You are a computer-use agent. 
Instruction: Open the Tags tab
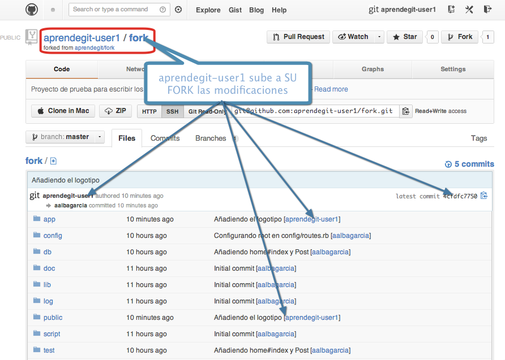[x=478, y=138]
